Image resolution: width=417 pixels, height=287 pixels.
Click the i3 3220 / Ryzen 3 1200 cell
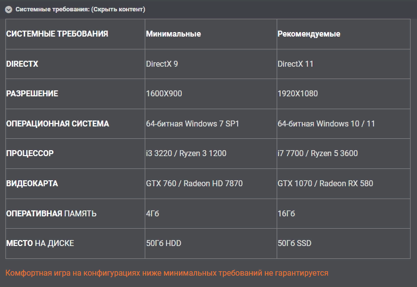186,153
